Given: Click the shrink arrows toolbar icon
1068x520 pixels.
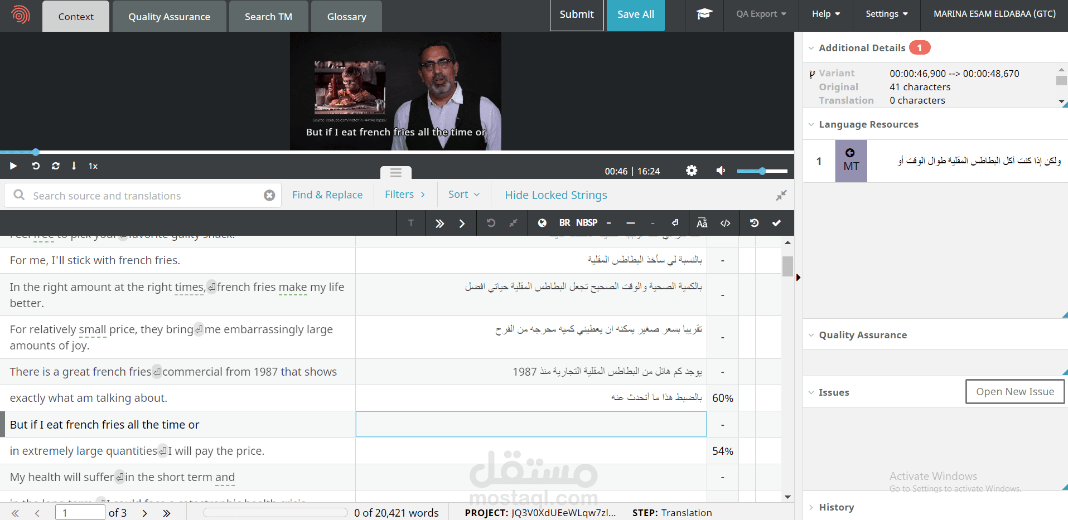Looking at the screenshot, I should (x=514, y=223).
